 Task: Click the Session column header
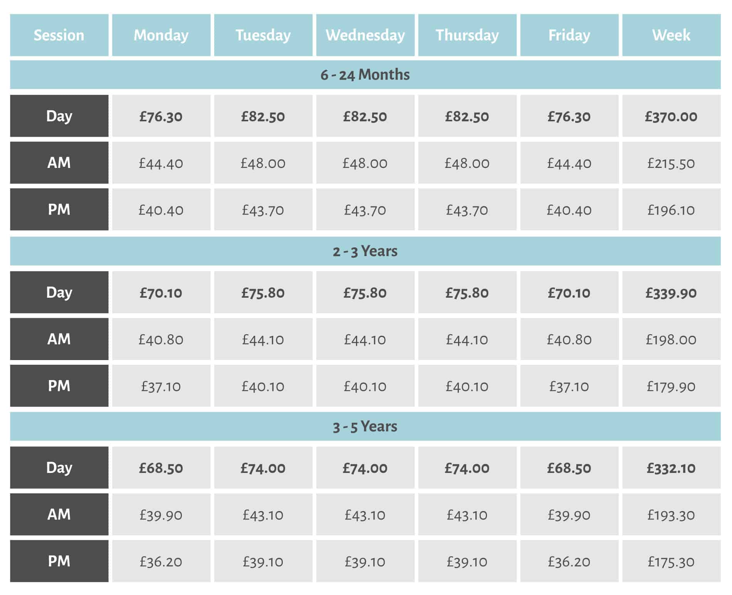[59, 35]
